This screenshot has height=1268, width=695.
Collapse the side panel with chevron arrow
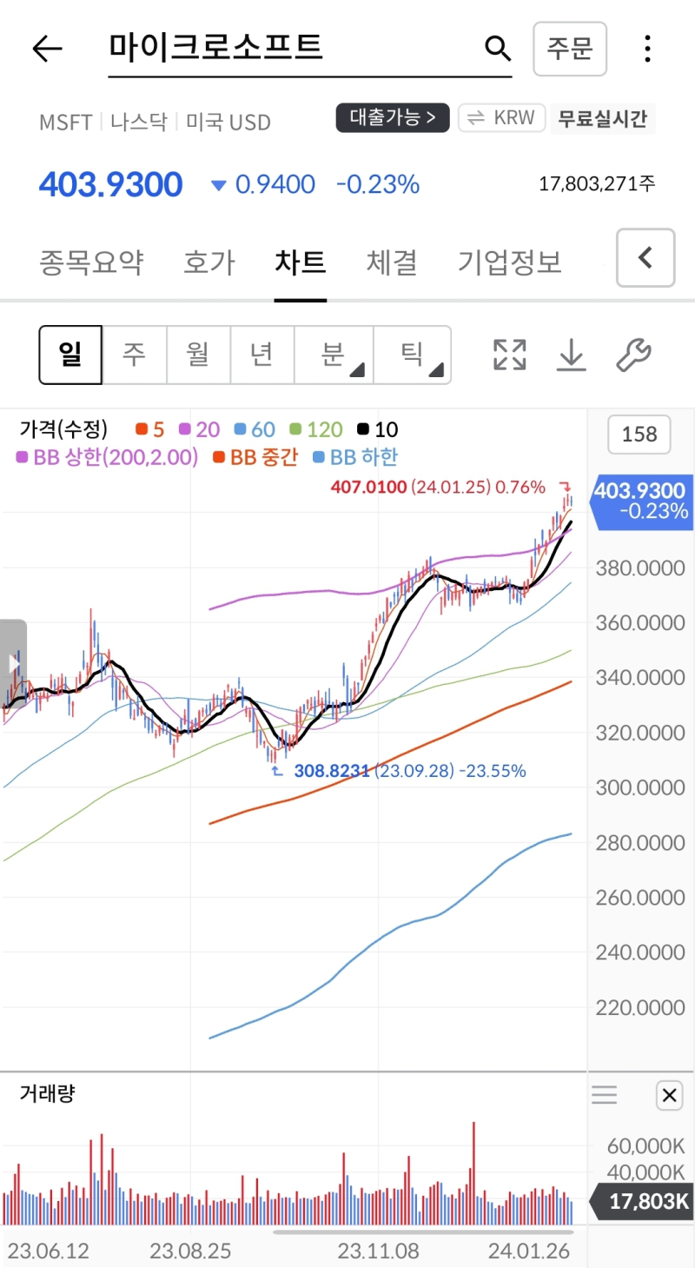pyautogui.click(x=645, y=258)
